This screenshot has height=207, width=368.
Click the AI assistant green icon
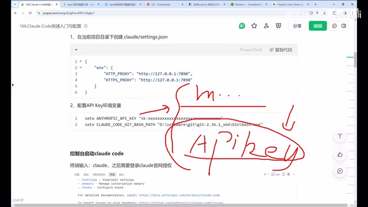click(241, 26)
